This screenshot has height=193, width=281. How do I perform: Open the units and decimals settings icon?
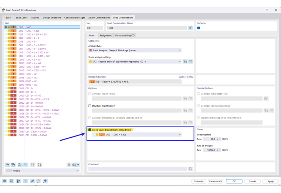(x=11, y=181)
